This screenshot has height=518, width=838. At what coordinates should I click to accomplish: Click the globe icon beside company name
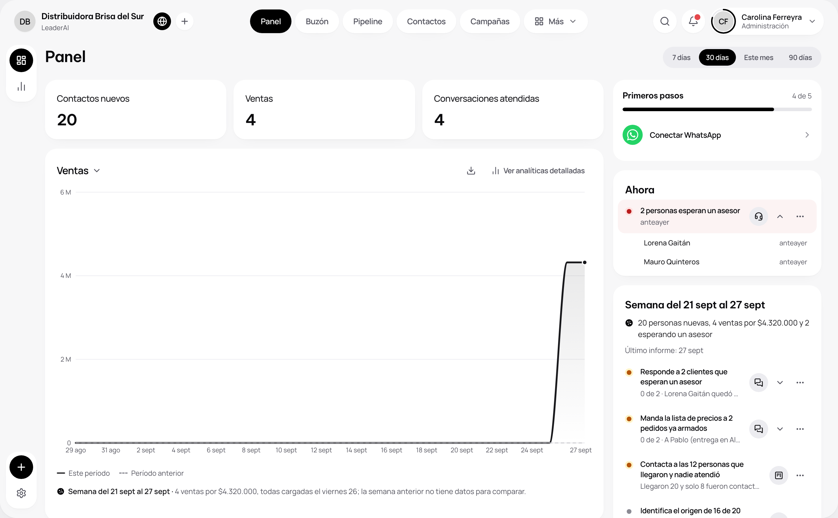point(162,21)
